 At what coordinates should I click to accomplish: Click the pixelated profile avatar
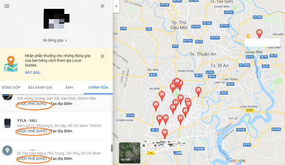click(56, 19)
